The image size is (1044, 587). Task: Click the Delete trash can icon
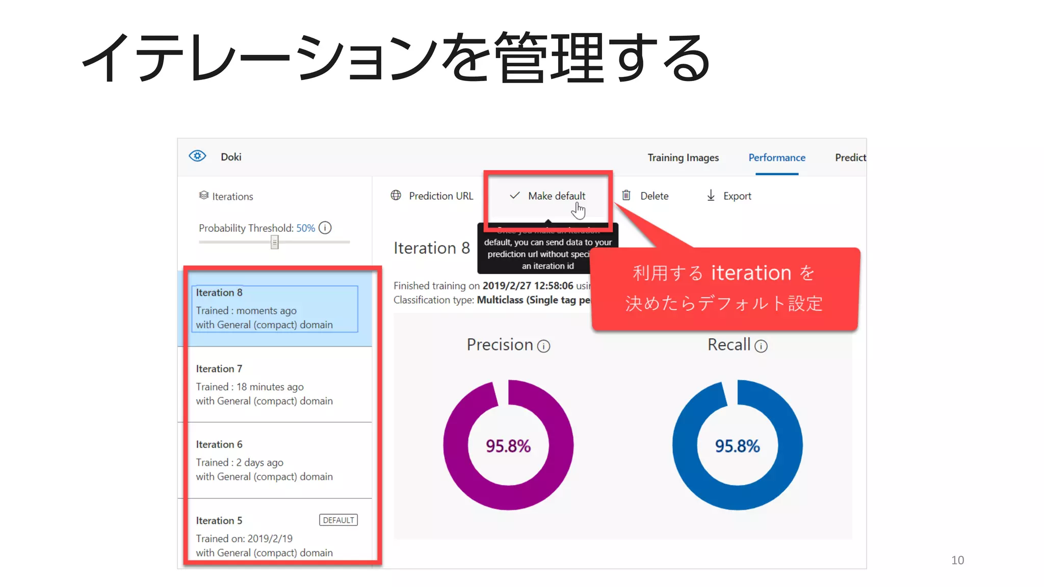pos(627,195)
